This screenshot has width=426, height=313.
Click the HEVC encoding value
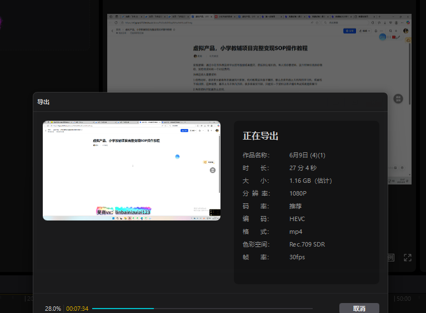tap(298, 219)
